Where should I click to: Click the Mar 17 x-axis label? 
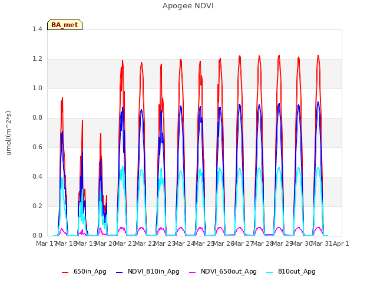click(46, 243)
